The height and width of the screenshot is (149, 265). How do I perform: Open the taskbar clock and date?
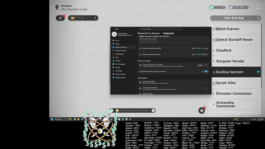[259, 119]
